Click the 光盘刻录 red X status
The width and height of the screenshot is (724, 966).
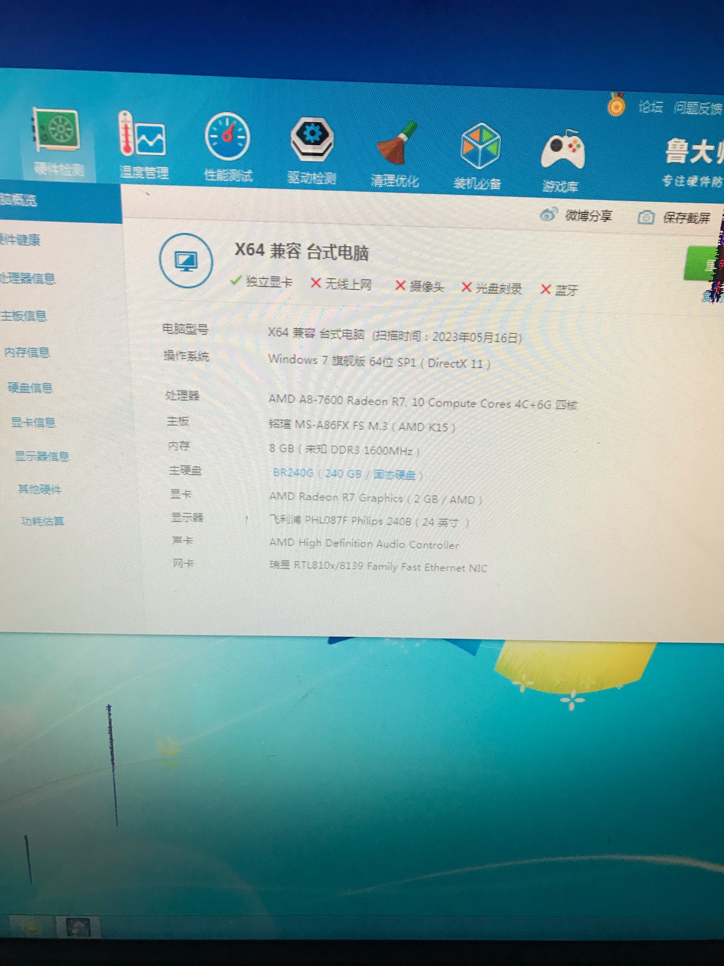pos(491,288)
